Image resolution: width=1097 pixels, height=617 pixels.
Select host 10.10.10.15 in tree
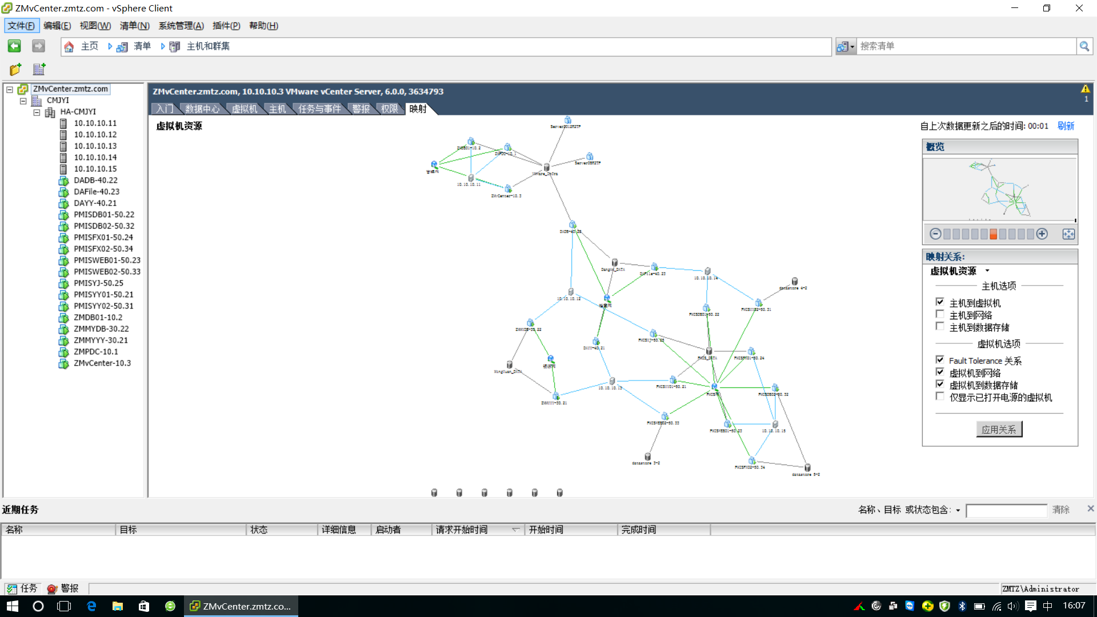point(95,169)
